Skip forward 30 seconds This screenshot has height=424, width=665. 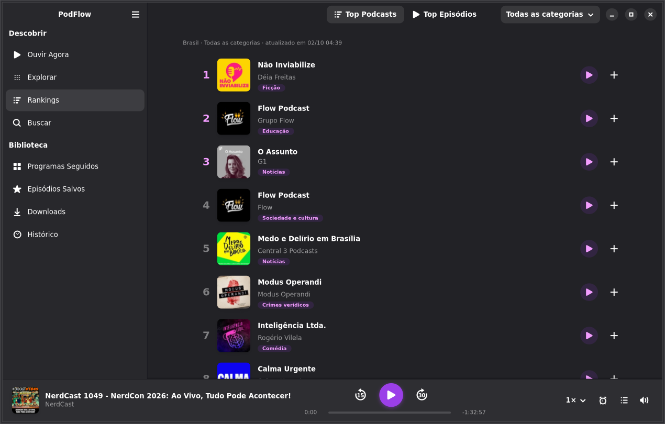pyautogui.click(x=422, y=395)
